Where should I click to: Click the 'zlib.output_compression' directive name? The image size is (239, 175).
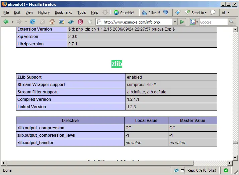click(41, 128)
